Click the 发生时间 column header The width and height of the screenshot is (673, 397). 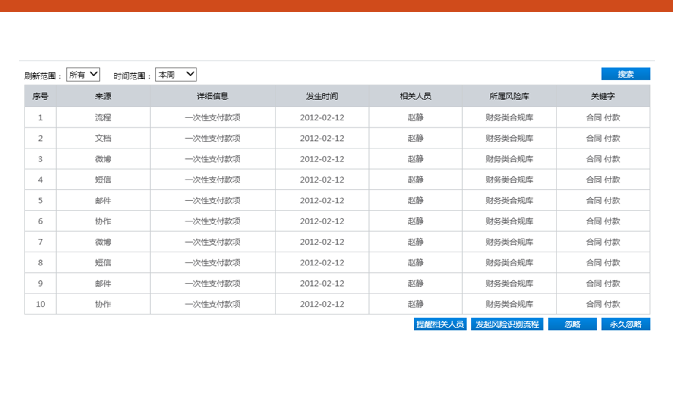(x=322, y=96)
